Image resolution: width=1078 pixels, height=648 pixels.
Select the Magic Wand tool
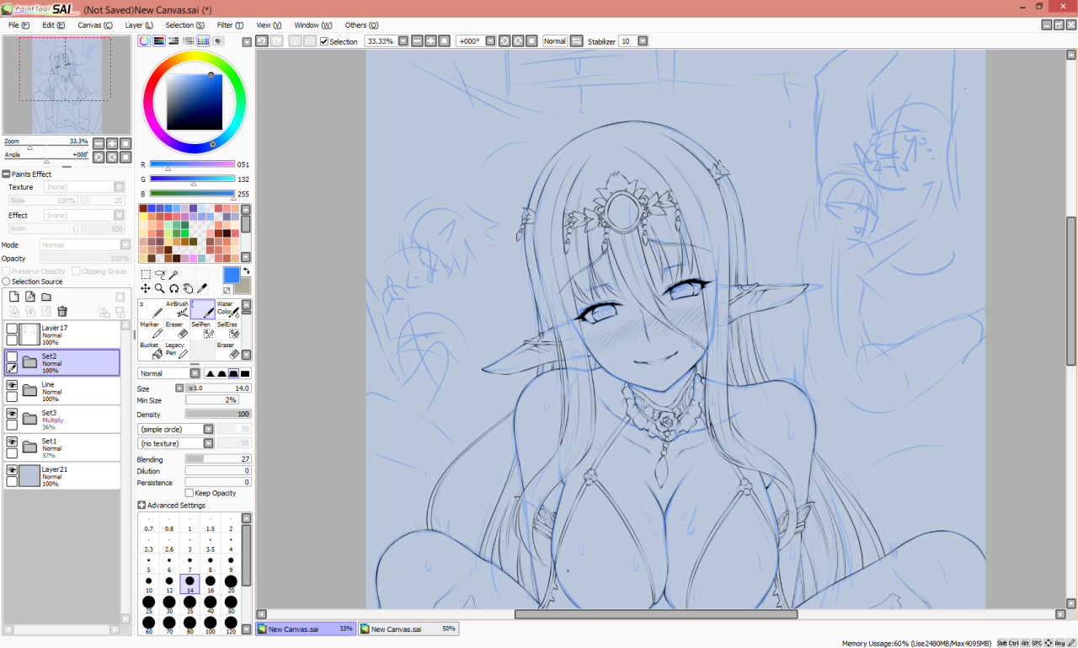coord(173,275)
